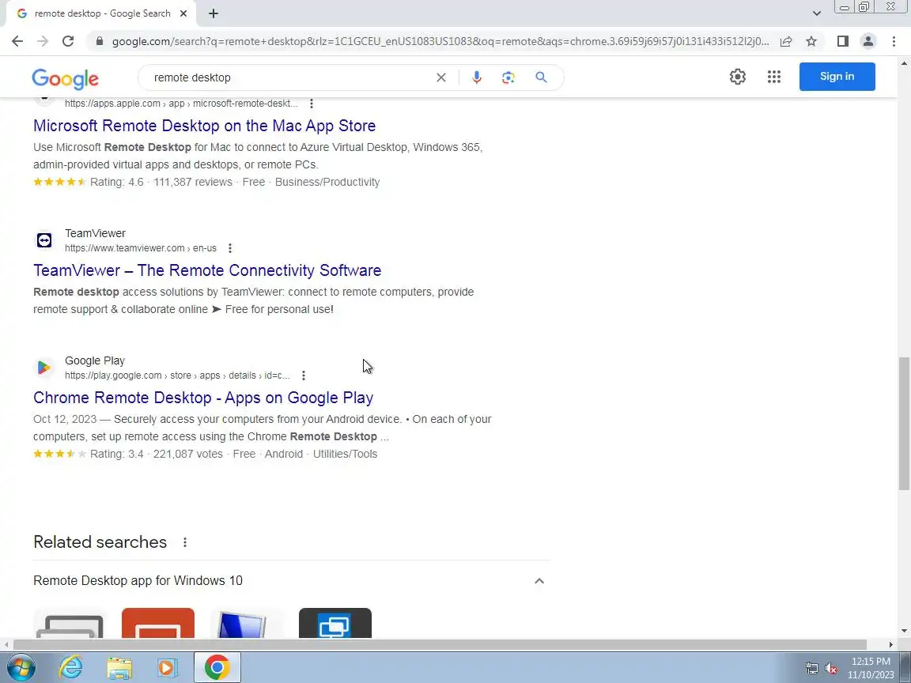Click the vertical scrollbar thumb
The width and height of the screenshot is (911, 683).
pos(904,424)
